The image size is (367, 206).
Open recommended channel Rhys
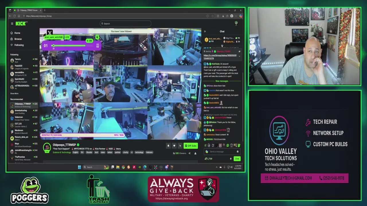click(24, 145)
